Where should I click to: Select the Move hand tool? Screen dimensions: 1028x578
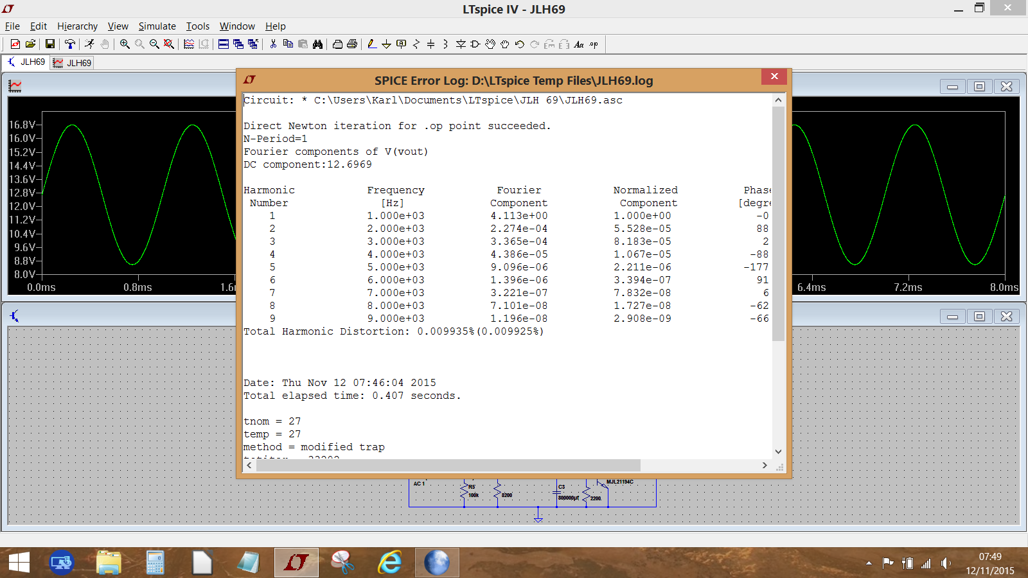coord(490,44)
